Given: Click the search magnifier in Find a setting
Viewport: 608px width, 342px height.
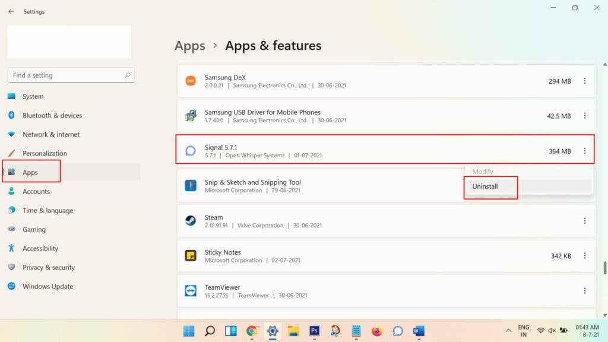Looking at the screenshot, I should tap(128, 75).
